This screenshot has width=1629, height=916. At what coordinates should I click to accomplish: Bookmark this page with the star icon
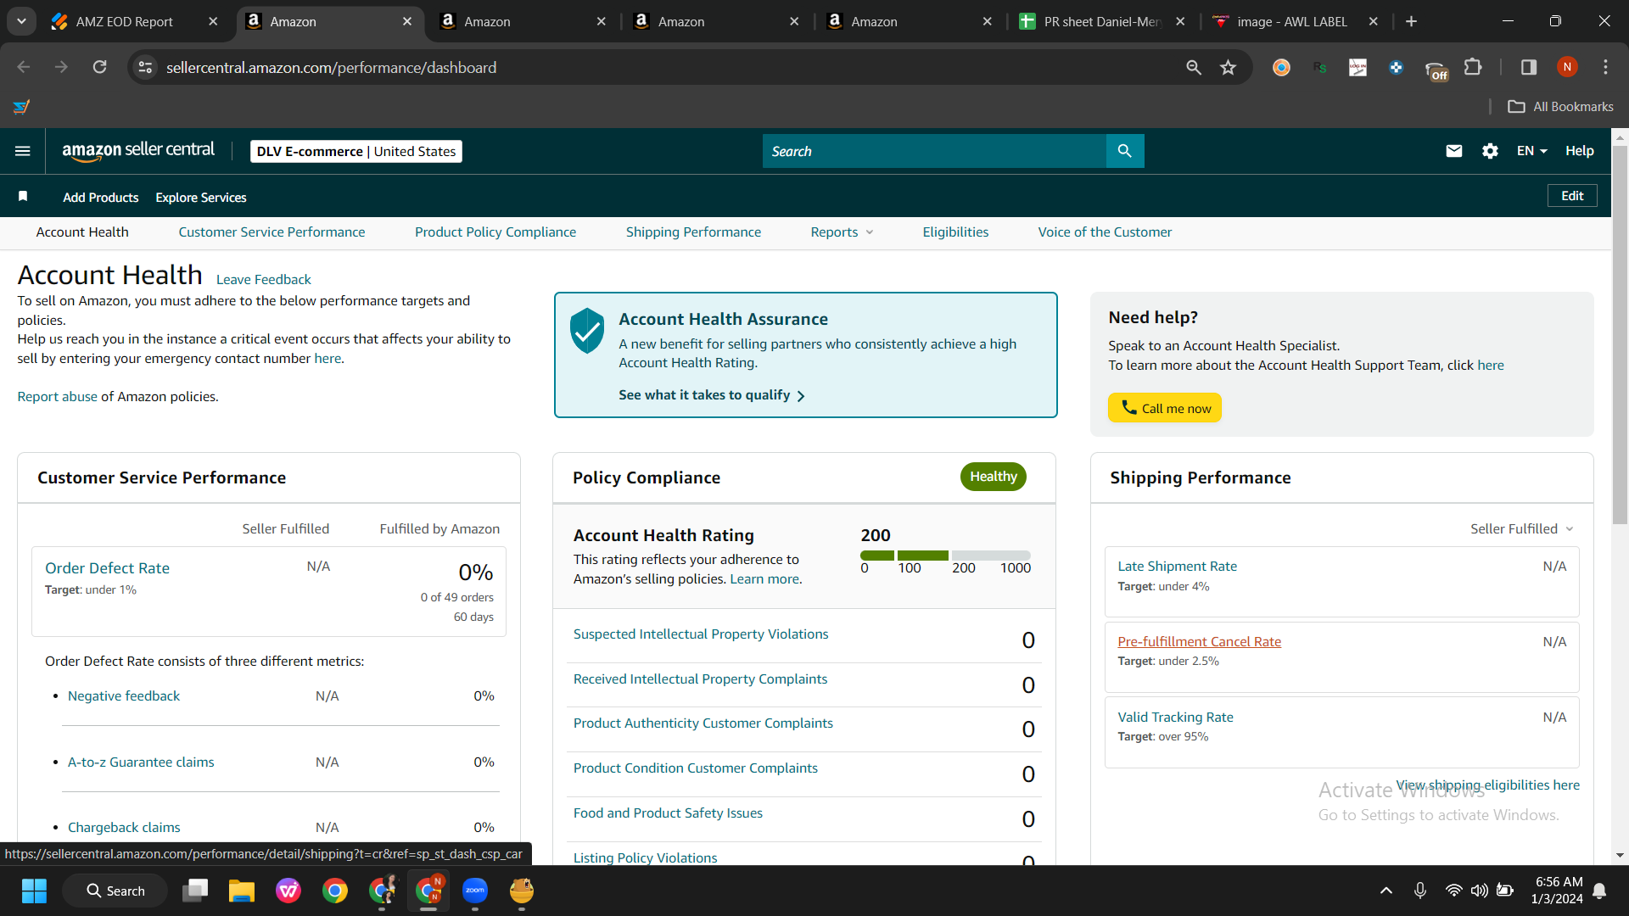pyautogui.click(x=1228, y=67)
